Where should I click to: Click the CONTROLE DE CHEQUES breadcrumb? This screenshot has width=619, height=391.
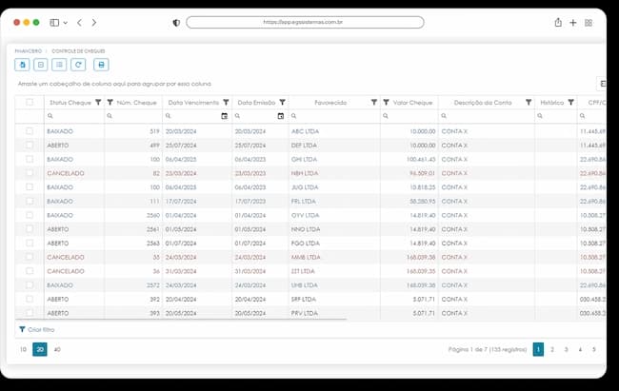pos(78,51)
